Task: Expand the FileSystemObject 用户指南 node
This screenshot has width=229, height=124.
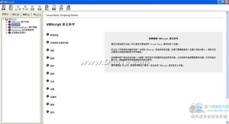Action: click(6, 27)
